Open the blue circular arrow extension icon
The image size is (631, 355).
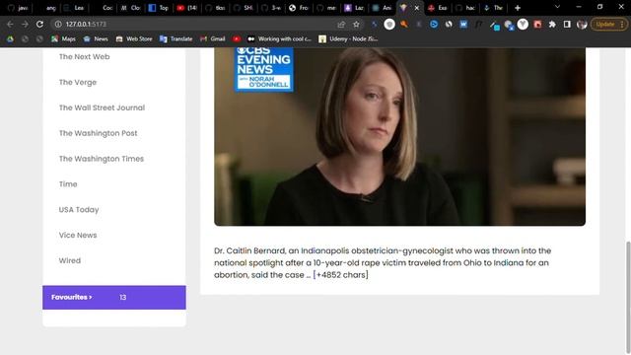click(x=434, y=24)
